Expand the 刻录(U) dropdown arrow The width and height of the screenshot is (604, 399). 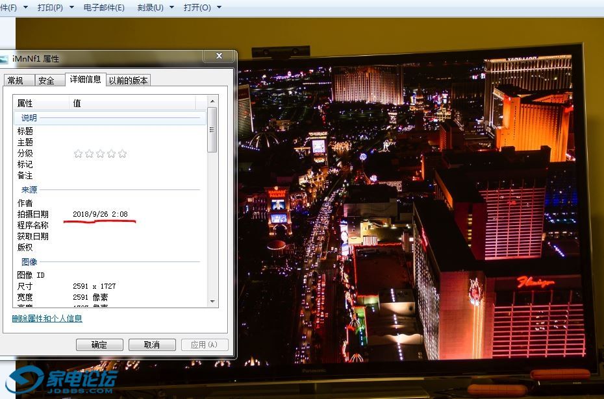tap(171, 8)
